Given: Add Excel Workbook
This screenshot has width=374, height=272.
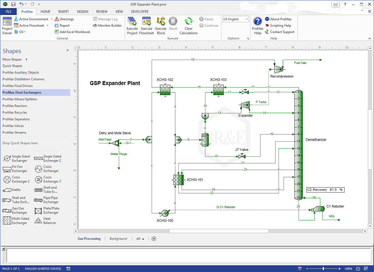Looking at the screenshot, I should [72, 32].
